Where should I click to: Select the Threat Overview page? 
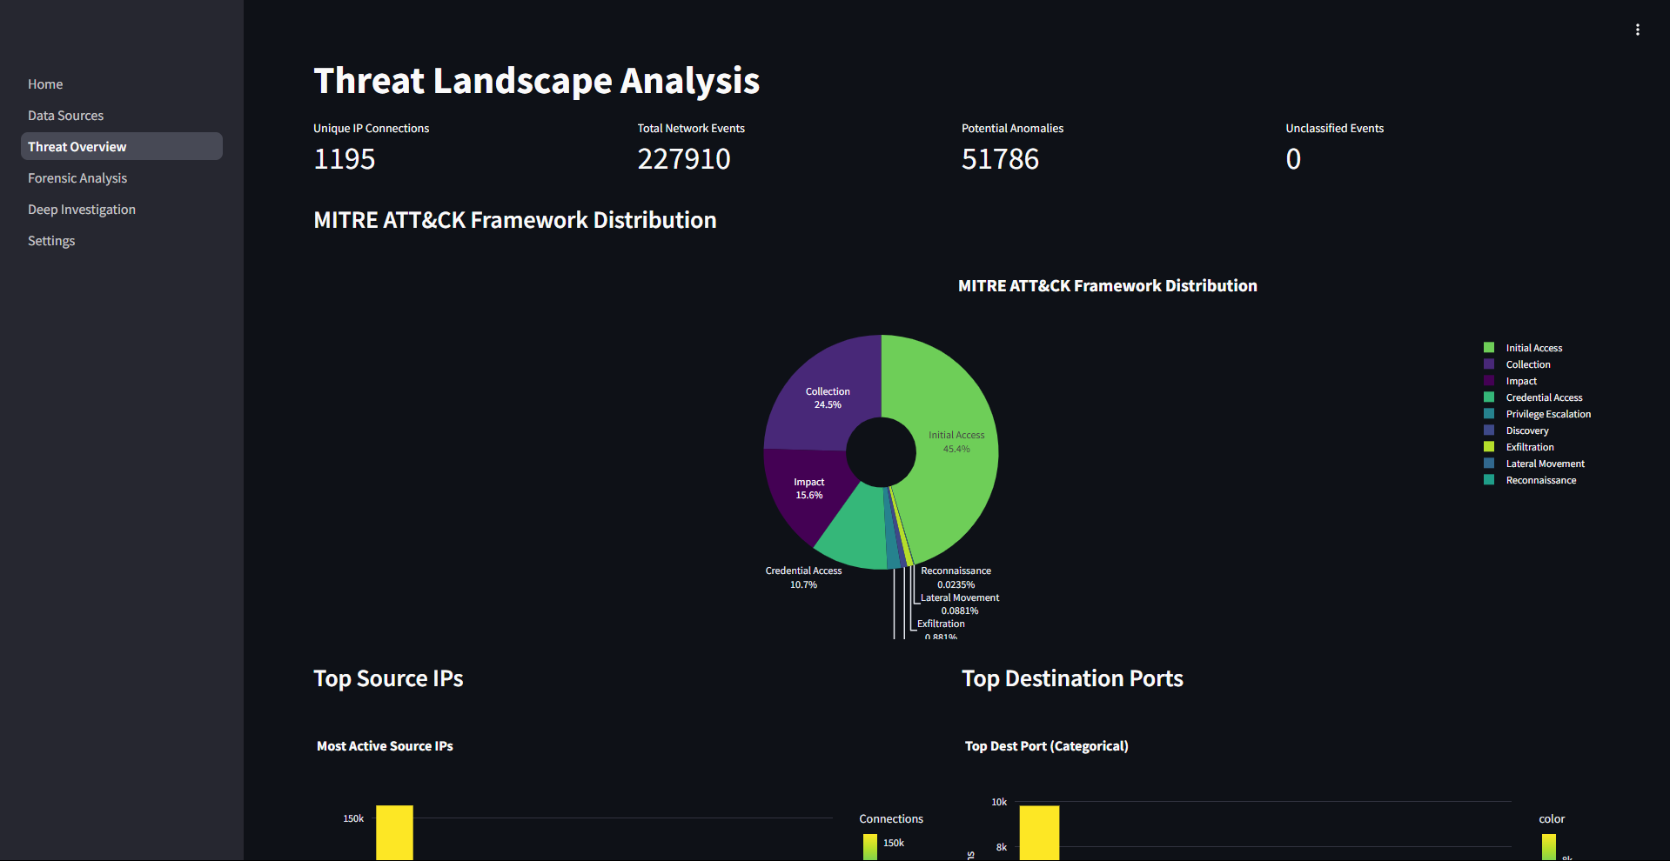122,146
